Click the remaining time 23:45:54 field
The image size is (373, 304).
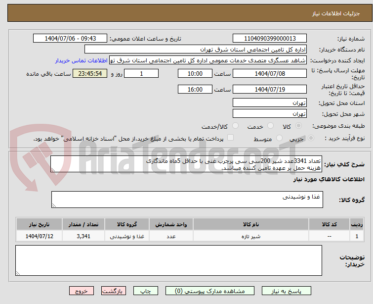[90, 73]
